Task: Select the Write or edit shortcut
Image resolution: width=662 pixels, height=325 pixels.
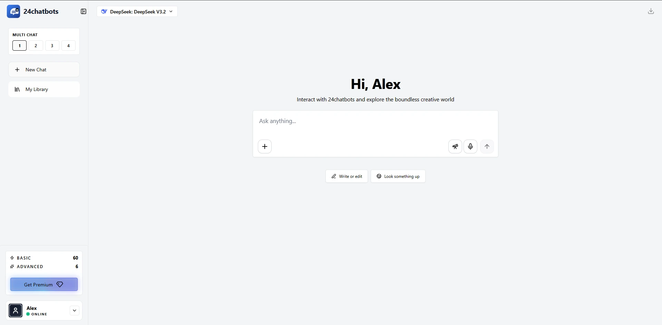Action: (x=346, y=176)
